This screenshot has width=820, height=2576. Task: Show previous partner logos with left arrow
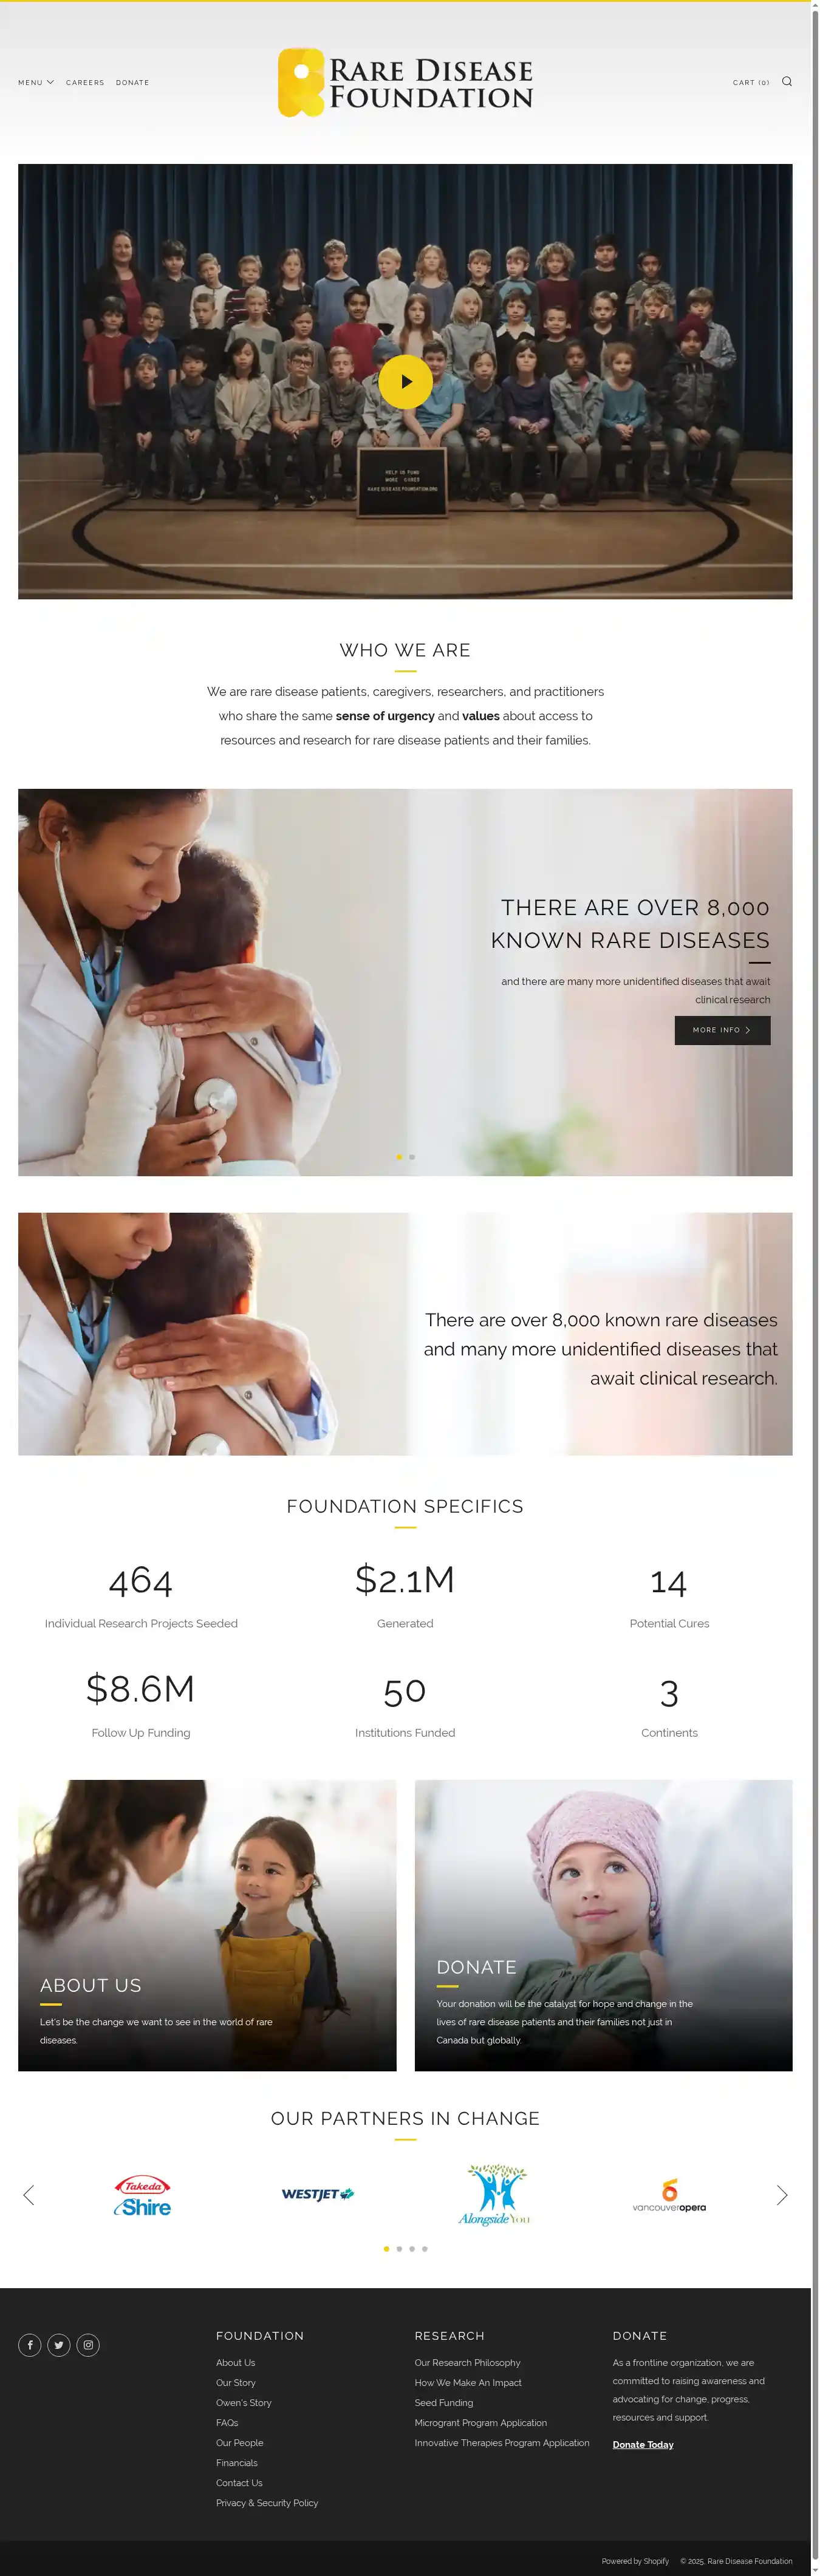28,2195
